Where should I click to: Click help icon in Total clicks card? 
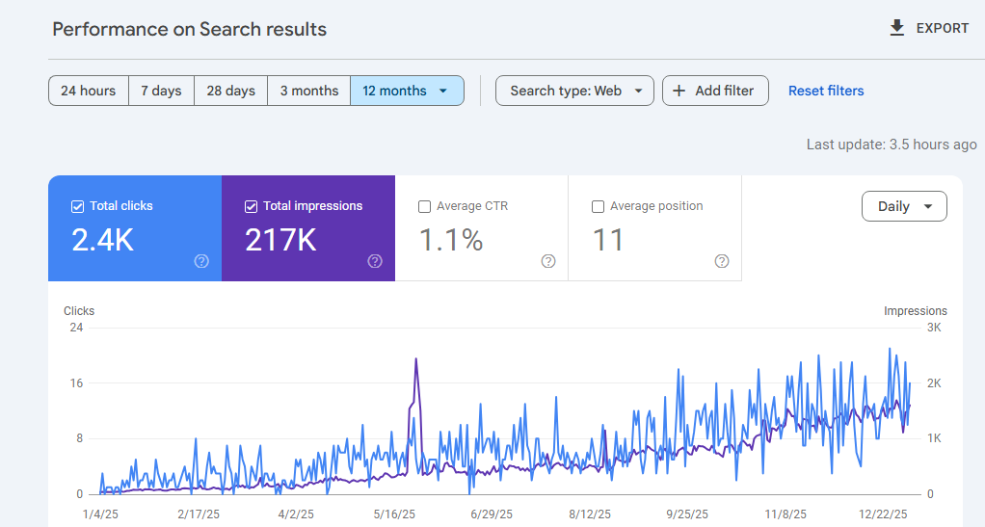(201, 261)
